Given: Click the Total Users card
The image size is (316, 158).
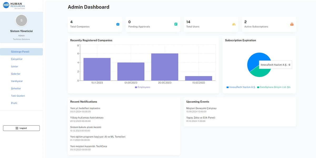Looking at the screenshot, I should coord(211,24).
